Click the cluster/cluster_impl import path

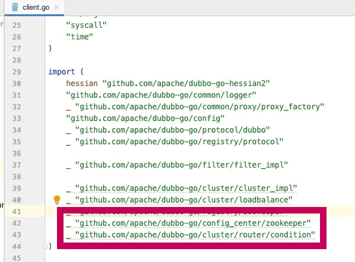click(186, 188)
